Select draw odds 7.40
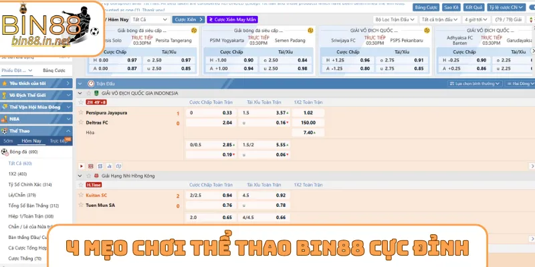535x267 pixels. click(x=308, y=132)
